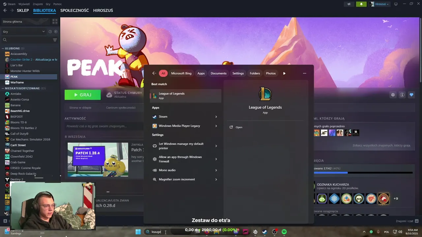Click the green GRAJ play button
The image size is (422, 237).
tap(83, 95)
